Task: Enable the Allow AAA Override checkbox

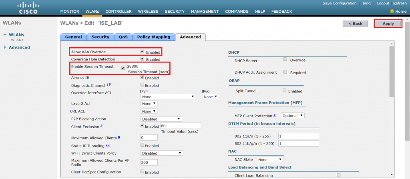Action: click(x=143, y=52)
